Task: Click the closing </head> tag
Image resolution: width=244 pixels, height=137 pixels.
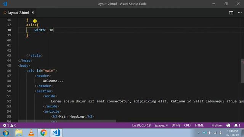Action: pos(25,61)
